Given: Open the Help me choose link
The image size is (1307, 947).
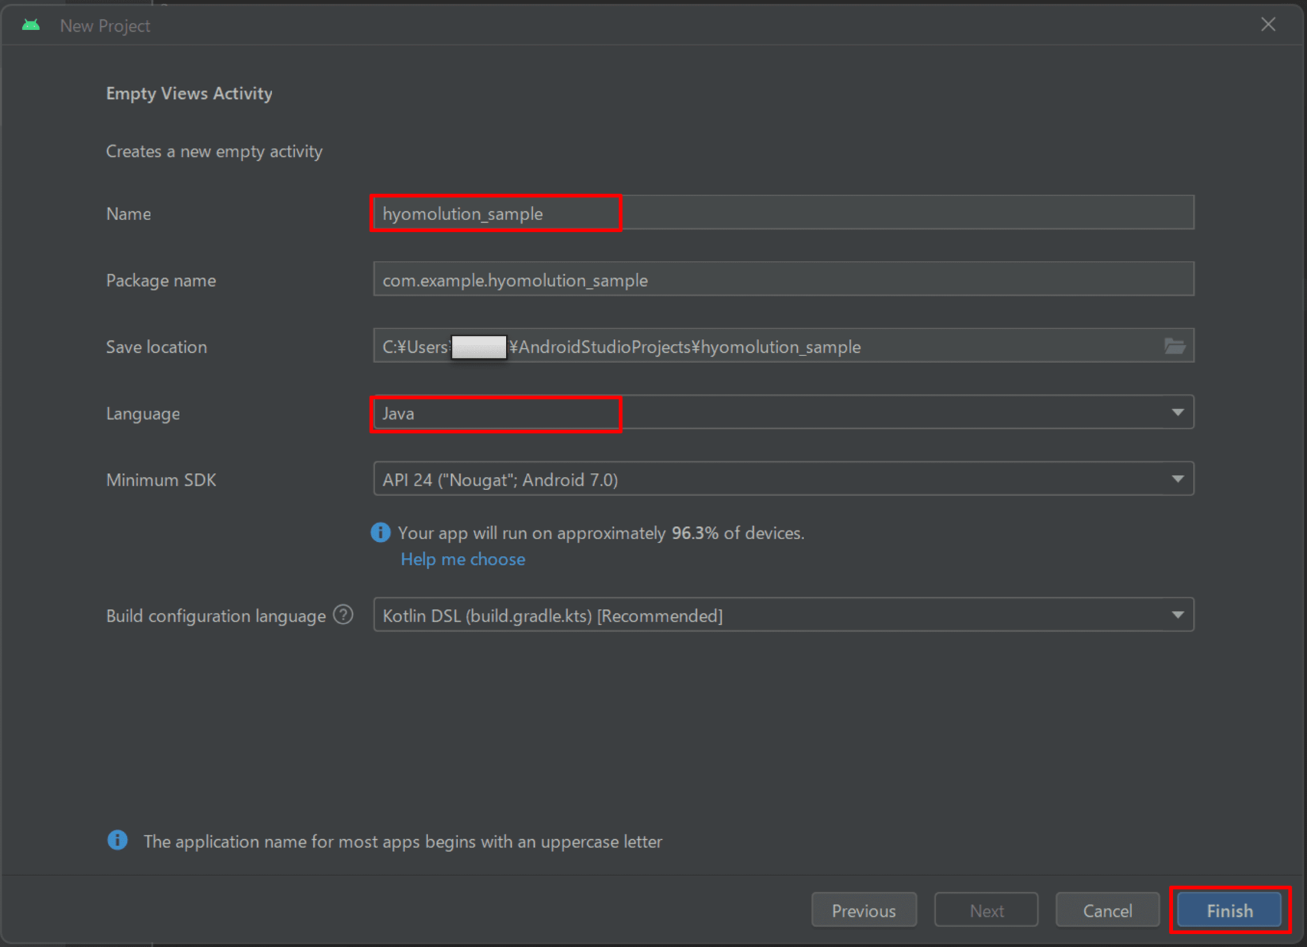Looking at the screenshot, I should click(463, 559).
